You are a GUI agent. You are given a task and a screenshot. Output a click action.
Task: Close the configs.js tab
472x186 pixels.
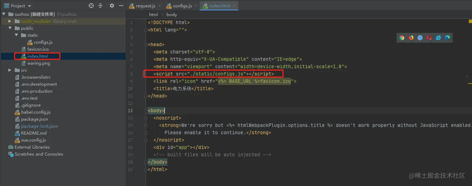195,6
